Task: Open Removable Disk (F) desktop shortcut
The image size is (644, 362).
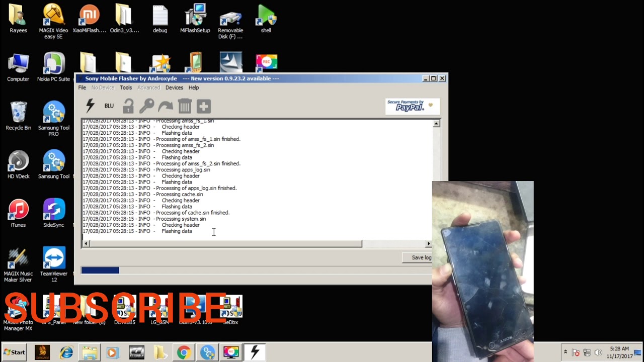Action: coord(230,22)
